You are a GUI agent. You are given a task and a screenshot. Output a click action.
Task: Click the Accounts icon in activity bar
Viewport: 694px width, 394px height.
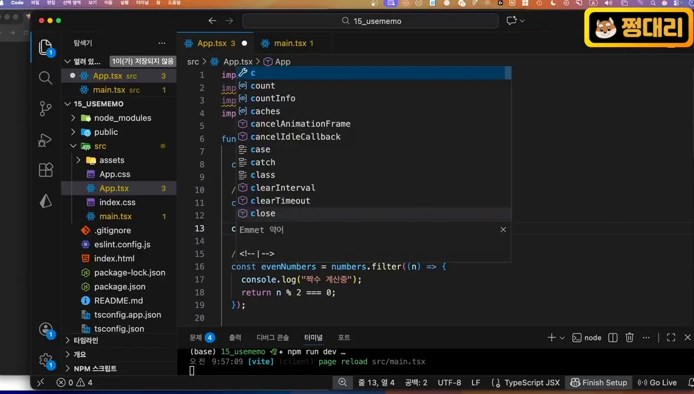(46, 330)
